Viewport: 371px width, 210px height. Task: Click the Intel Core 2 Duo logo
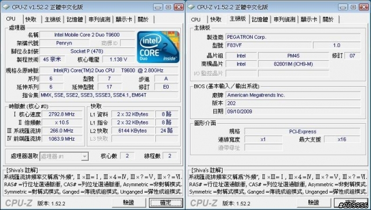tap(158, 47)
